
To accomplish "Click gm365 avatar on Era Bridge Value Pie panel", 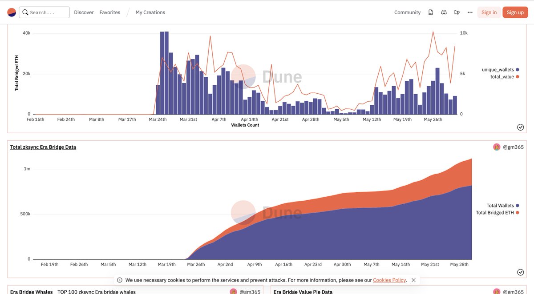I will [x=497, y=292].
